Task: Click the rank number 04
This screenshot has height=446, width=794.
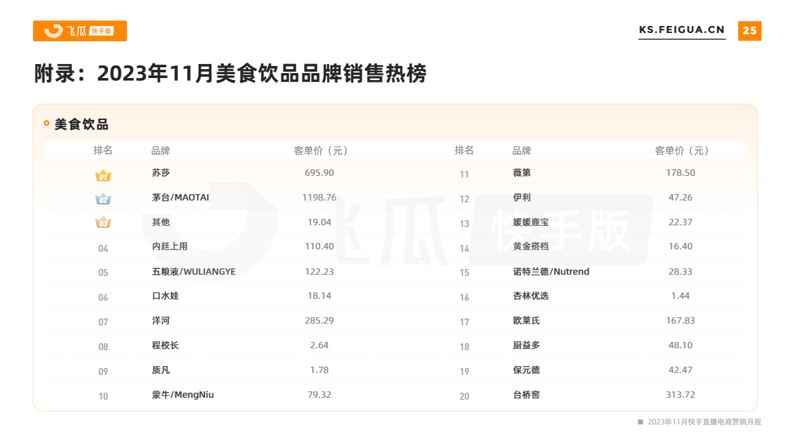Action: coord(103,249)
